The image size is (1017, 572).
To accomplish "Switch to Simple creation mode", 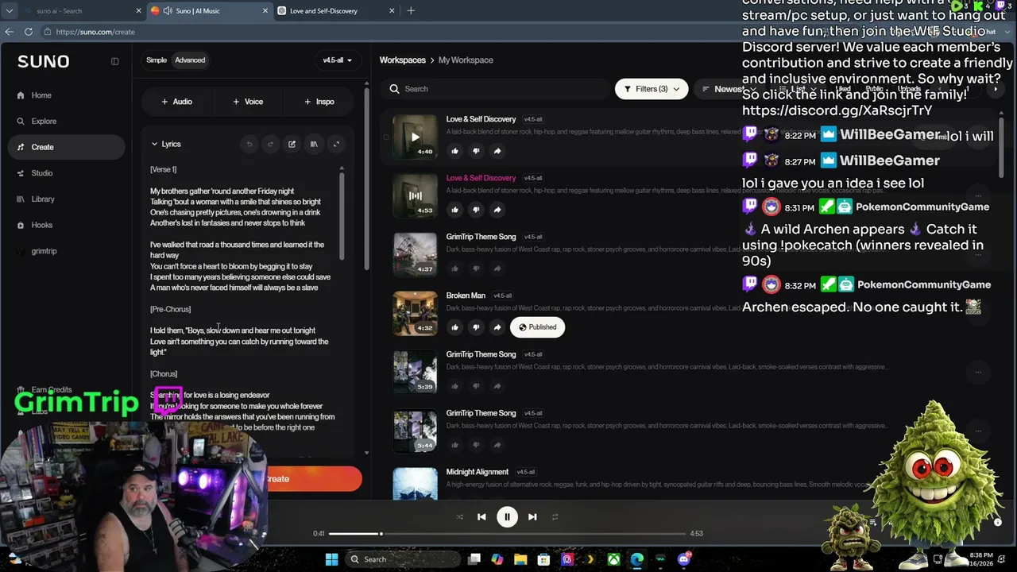I will (157, 60).
